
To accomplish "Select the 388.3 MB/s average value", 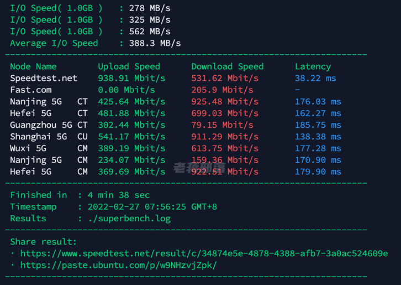I will (155, 43).
